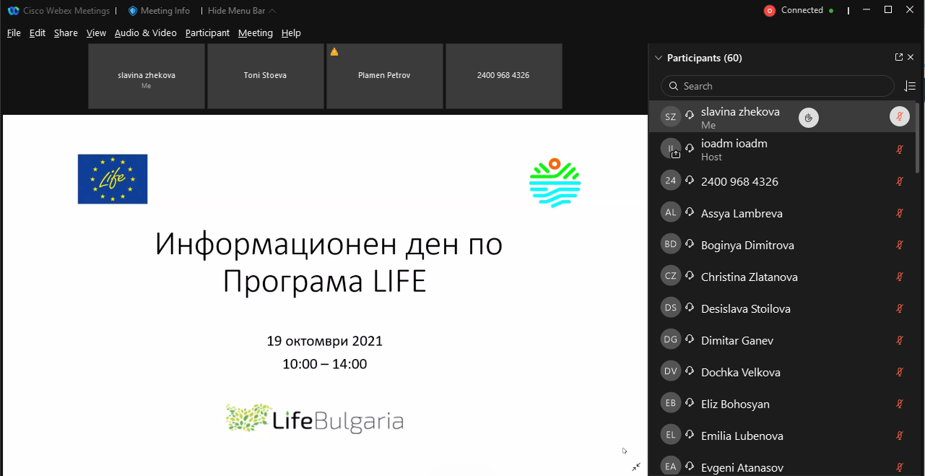
Task: Open the Help menu
Action: (x=291, y=33)
